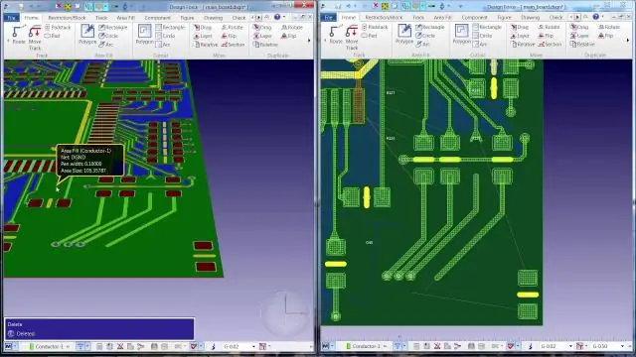
Task: Toggle the filter funnel in right status bar
Action: tap(397, 346)
